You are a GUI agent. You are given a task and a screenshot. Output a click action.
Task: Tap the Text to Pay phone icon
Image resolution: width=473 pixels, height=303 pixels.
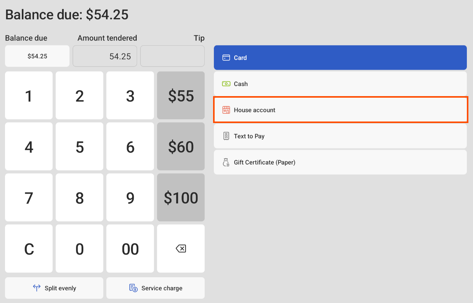coord(226,136)
